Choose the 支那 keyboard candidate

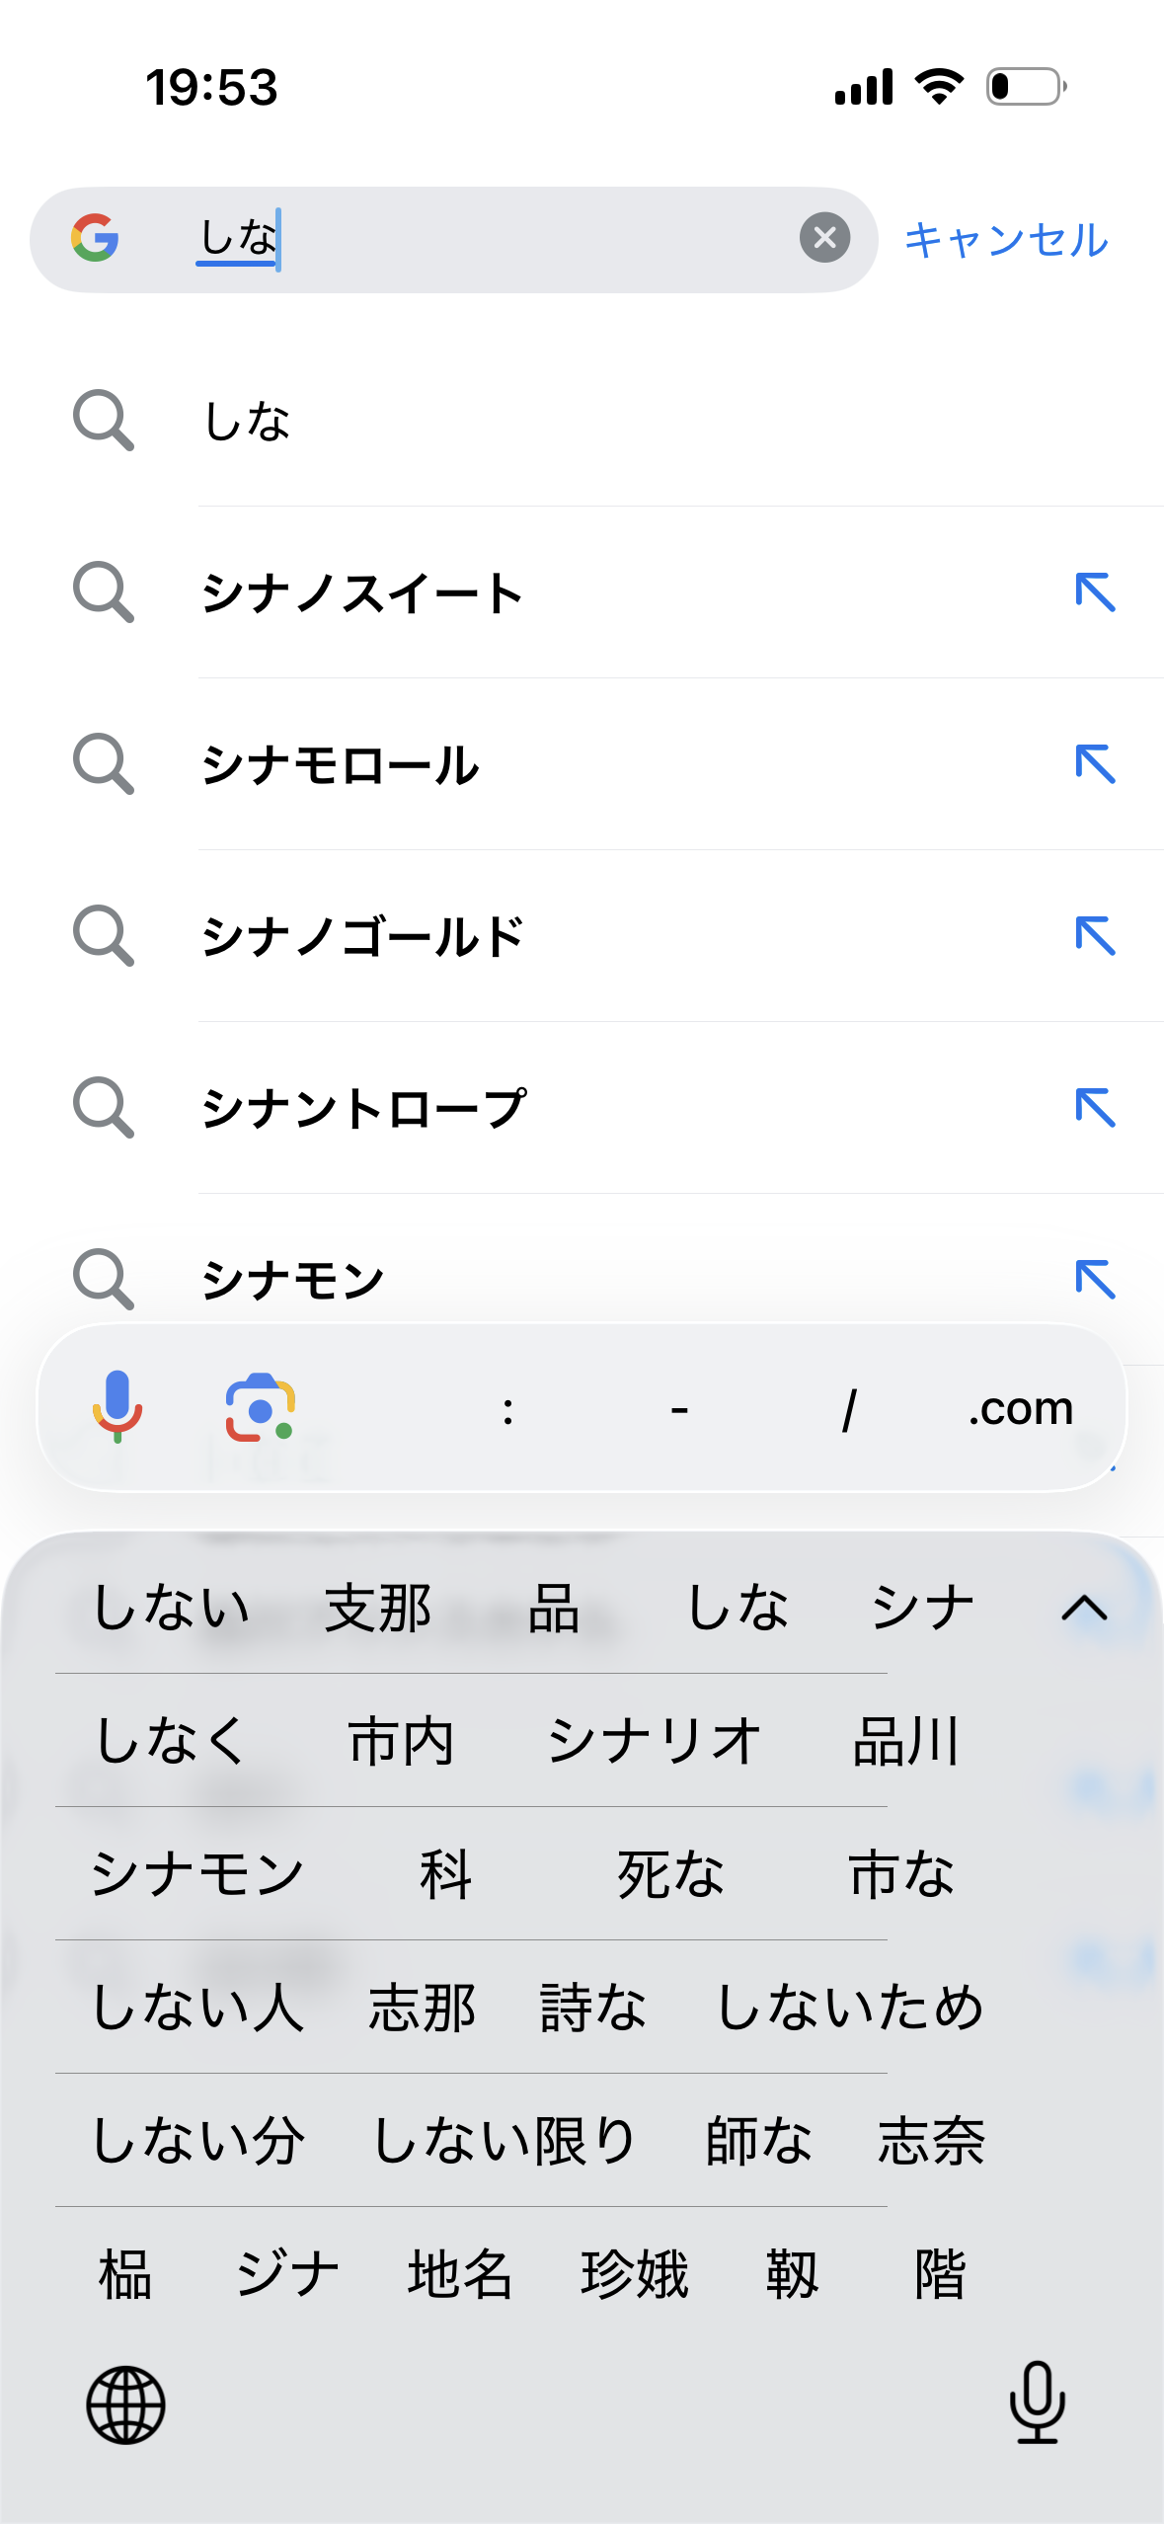tap(378, 1609)
